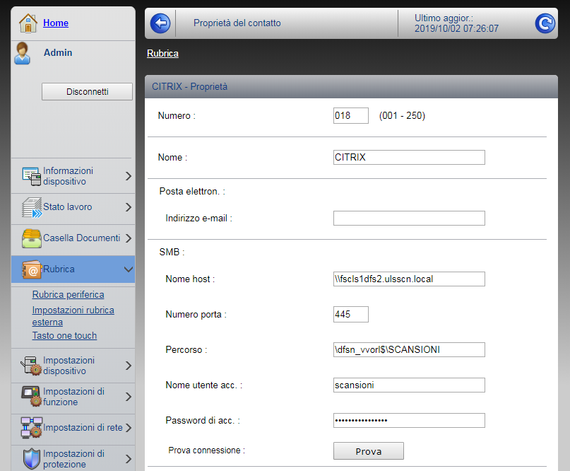570x471 pixels.
Task: Click the SMB : section label
Action: [x=172, y=252]
